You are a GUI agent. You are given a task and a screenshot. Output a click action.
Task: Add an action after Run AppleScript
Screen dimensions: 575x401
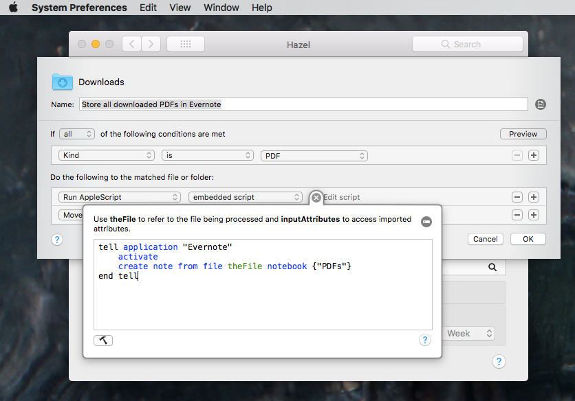(534, 197)
